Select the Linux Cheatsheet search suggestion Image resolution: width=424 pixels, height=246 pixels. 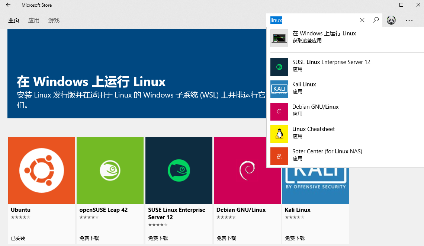tap(345, 134)
